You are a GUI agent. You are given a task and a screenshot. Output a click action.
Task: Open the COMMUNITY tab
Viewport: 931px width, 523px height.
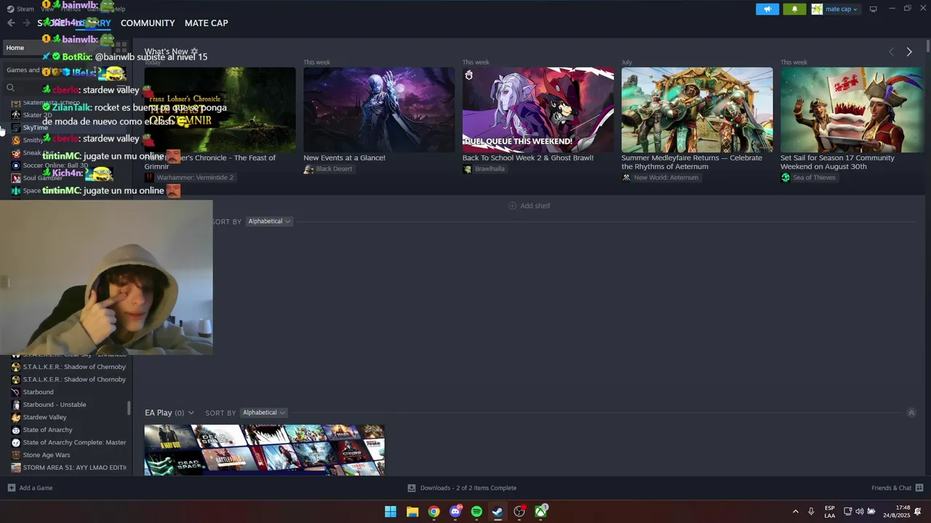148,23
